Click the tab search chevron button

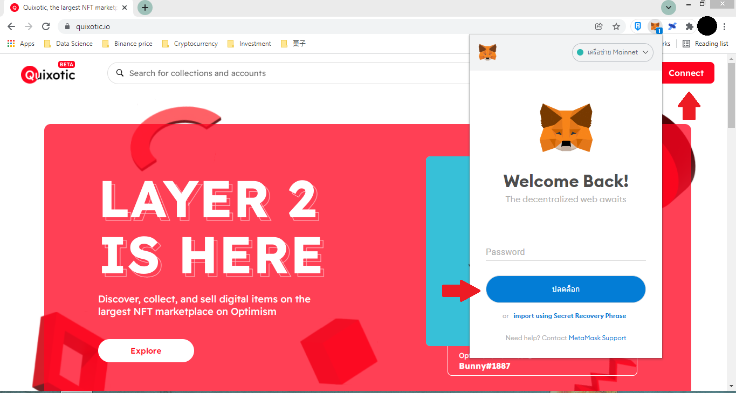[669, 8]
